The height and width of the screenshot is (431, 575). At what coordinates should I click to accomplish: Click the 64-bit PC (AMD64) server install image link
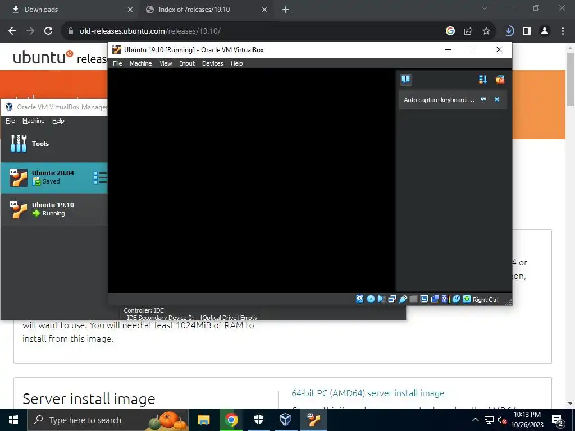[x=368, y=393]
